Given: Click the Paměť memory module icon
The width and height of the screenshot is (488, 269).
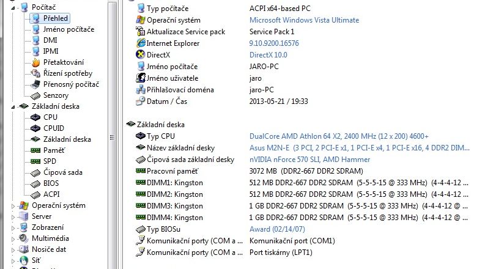Looking at the screenshot, I should click(35, 150).
